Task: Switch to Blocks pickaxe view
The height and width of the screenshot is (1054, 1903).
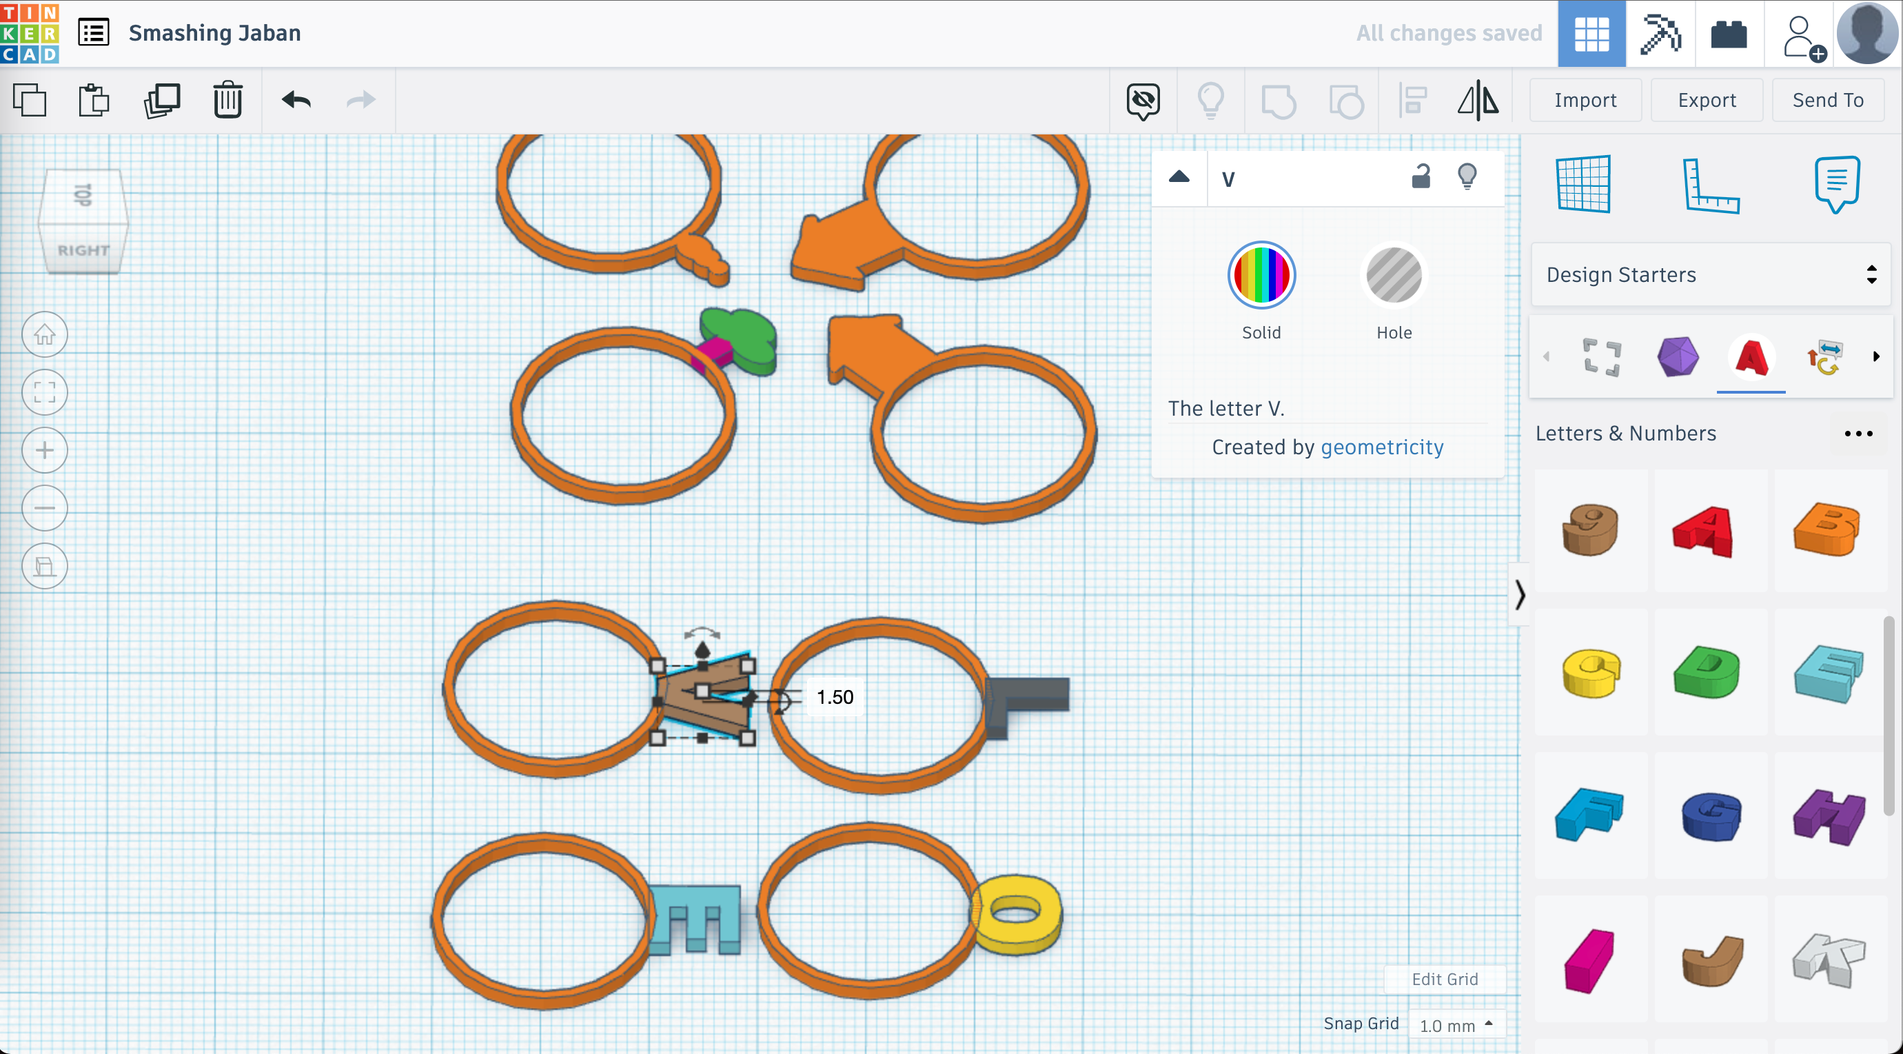Action: (x=1660, y=34)
